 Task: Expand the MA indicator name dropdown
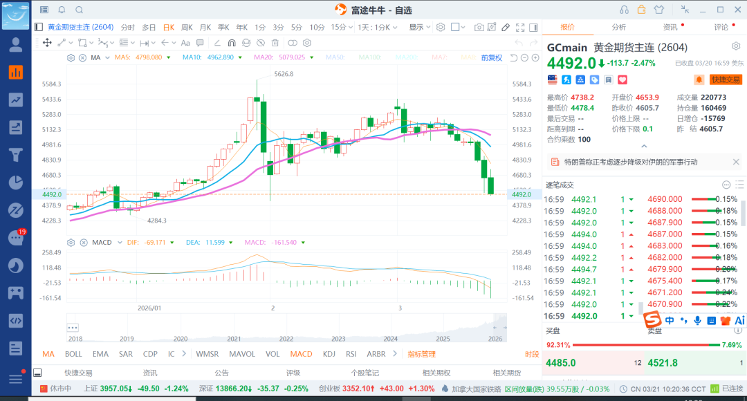(108, 57)
